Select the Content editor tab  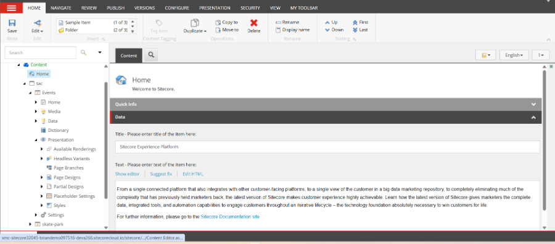129,55
